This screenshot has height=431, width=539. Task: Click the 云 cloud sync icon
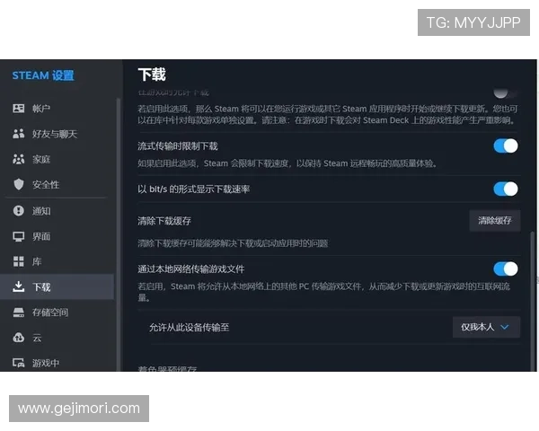coord(19,338)
